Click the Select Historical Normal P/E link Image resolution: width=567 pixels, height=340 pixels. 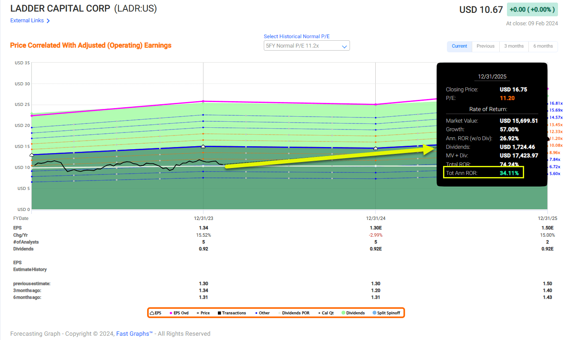tap(296, 36)
